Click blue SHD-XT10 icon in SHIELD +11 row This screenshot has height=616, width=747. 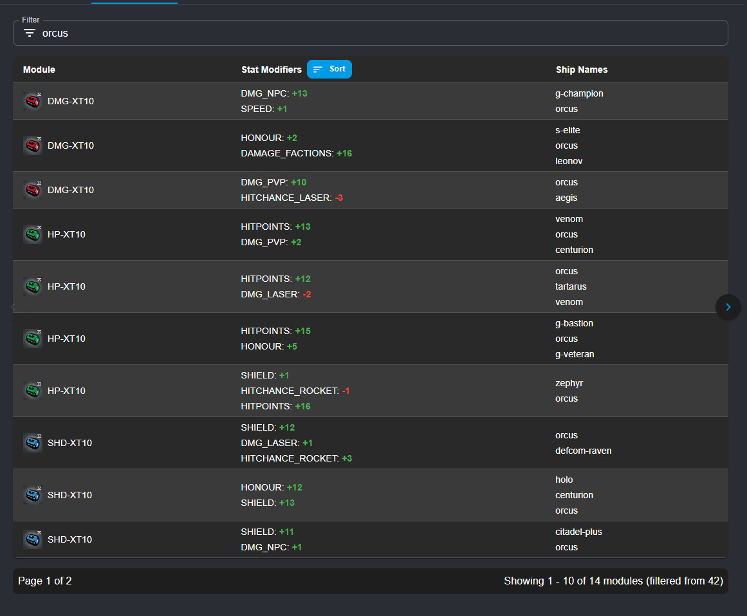(x=33, y=539)
